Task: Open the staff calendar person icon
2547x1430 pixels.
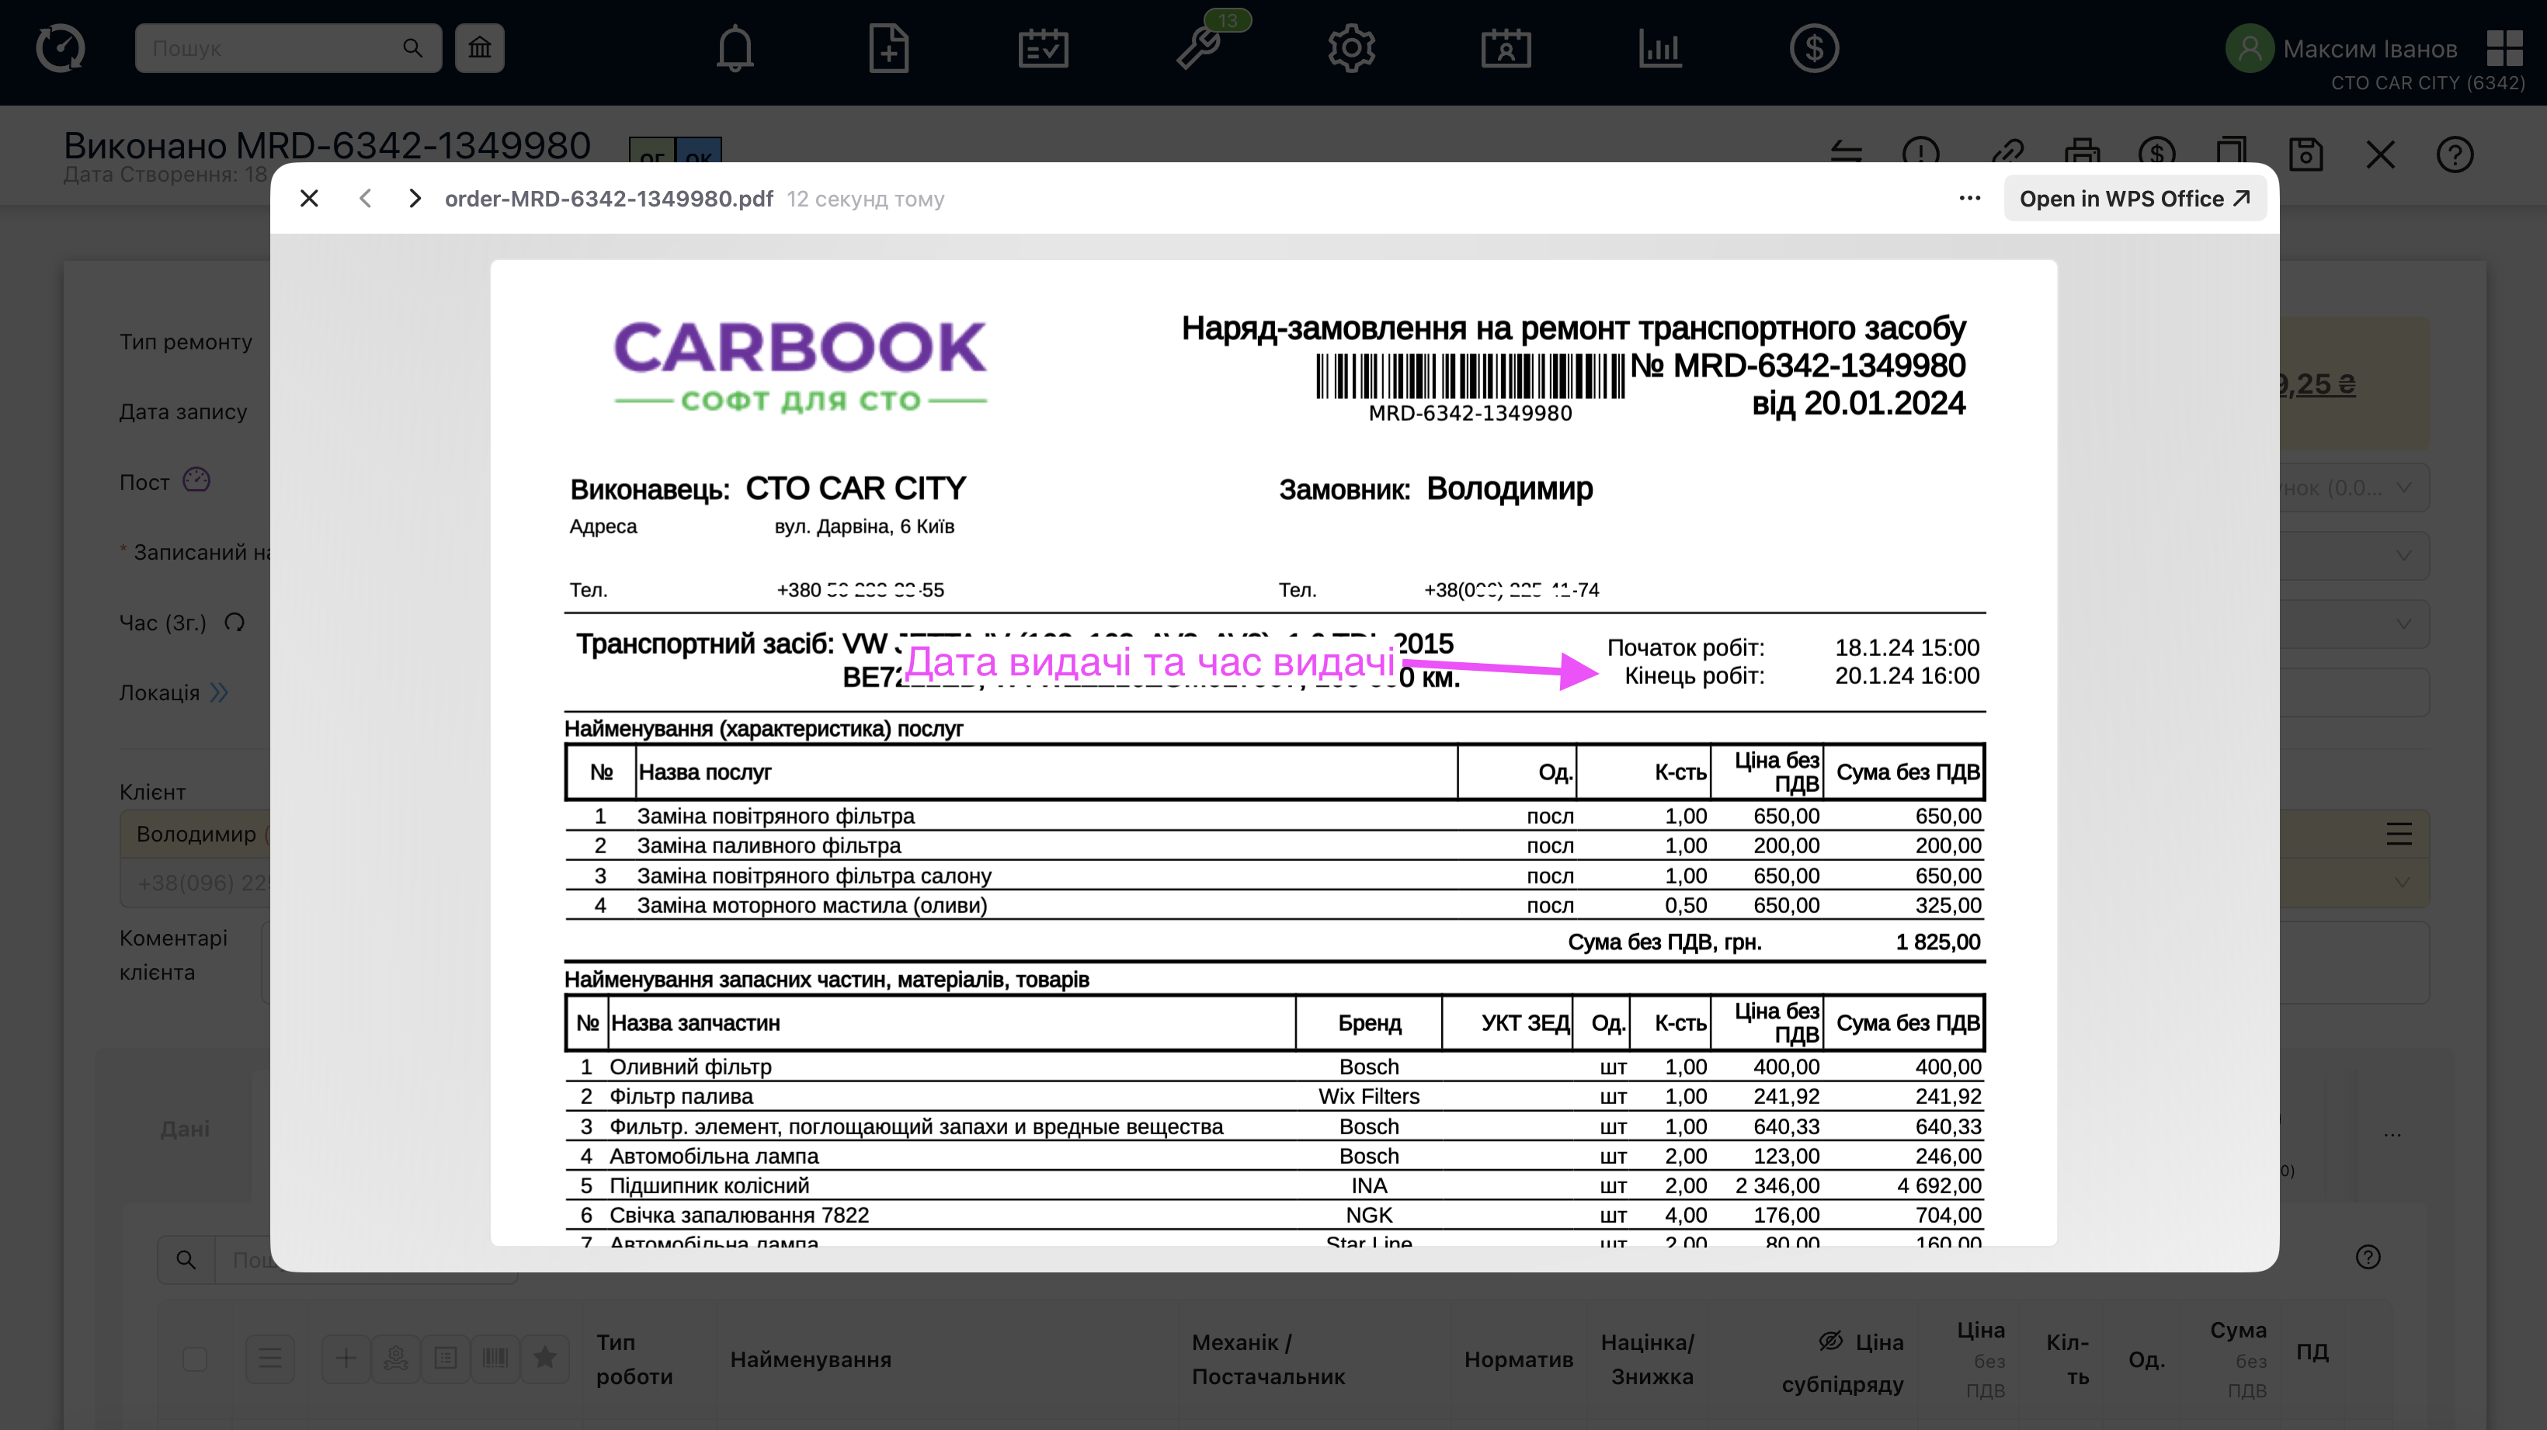Action: pos(1506,48)
